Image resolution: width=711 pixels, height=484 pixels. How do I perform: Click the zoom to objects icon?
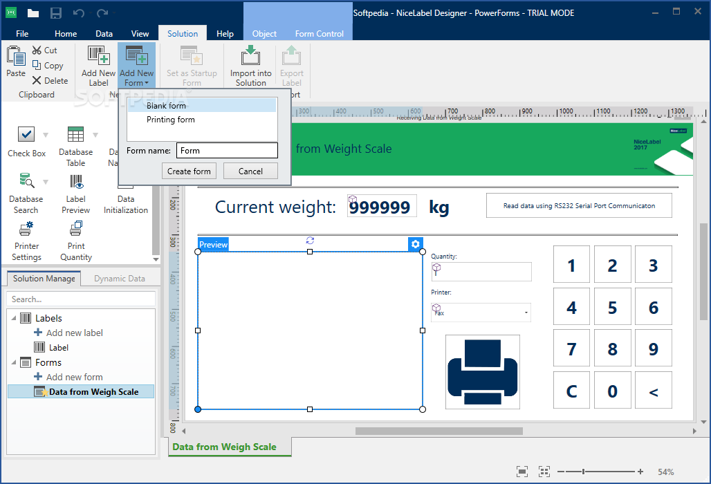point(544,472)
